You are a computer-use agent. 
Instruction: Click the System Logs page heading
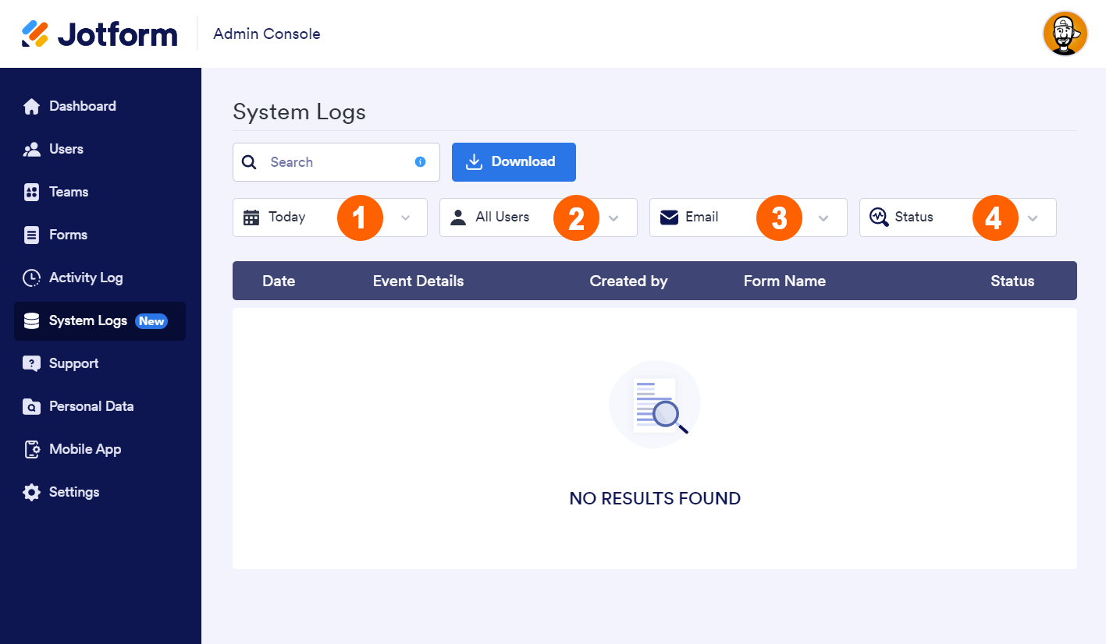click(300, 112)
